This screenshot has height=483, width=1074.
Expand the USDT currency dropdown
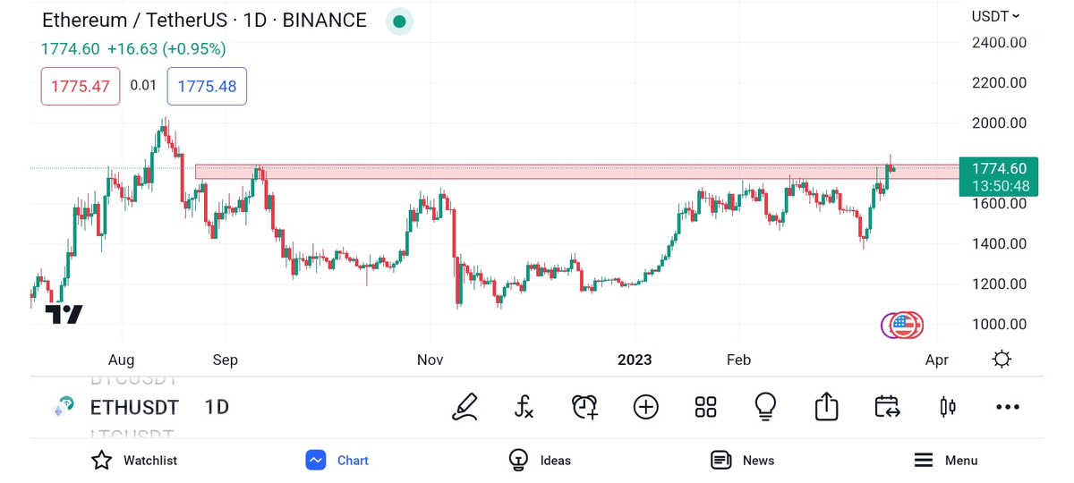coord(995,16)
